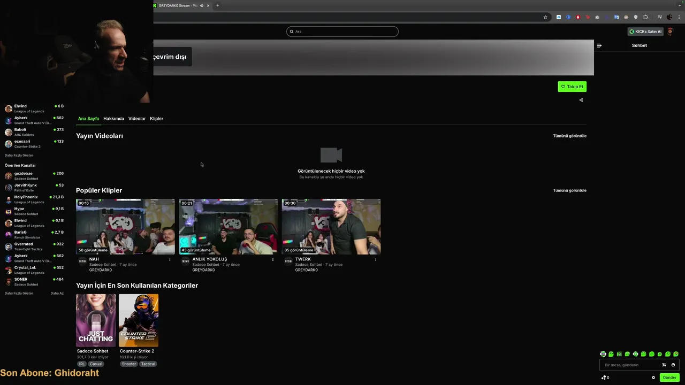Open Baboli channel in the sidebar
685x385 pixels.
34,132
